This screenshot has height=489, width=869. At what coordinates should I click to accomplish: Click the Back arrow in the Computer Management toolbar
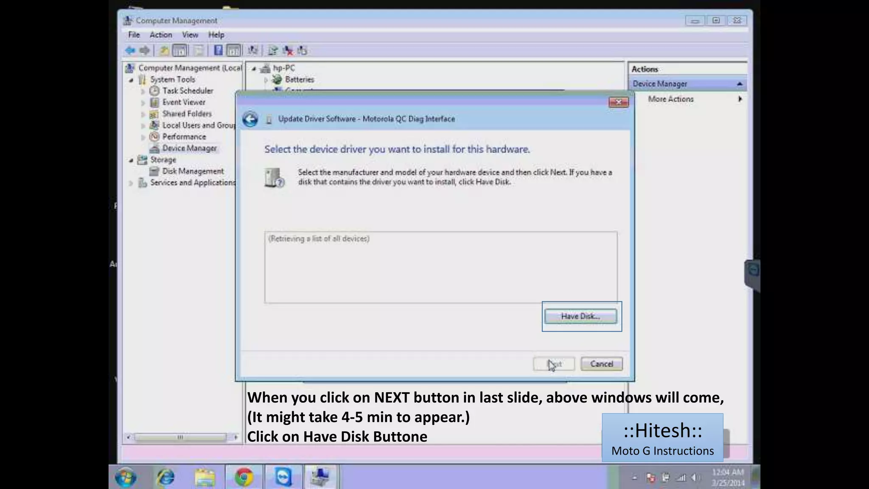click(x=130, y=51)
